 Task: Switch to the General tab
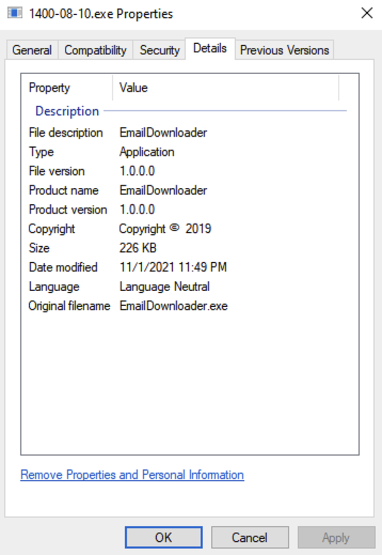click(x=32, y=50)
